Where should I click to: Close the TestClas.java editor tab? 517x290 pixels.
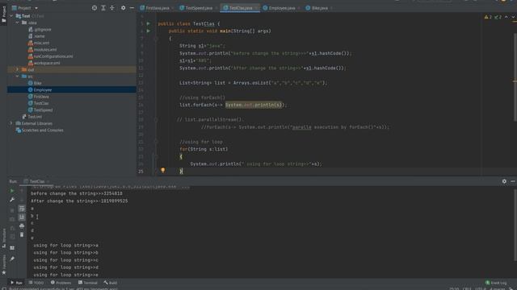coord(256,8)
